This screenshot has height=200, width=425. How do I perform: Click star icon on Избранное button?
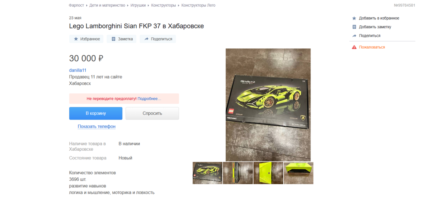76,39
